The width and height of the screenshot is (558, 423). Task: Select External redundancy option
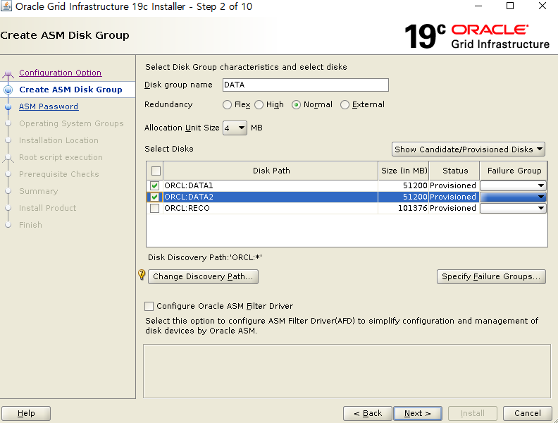(x=345, y=104)
